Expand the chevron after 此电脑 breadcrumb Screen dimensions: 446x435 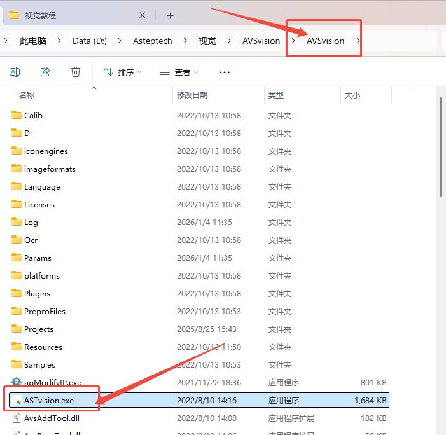tap(59, 41)
